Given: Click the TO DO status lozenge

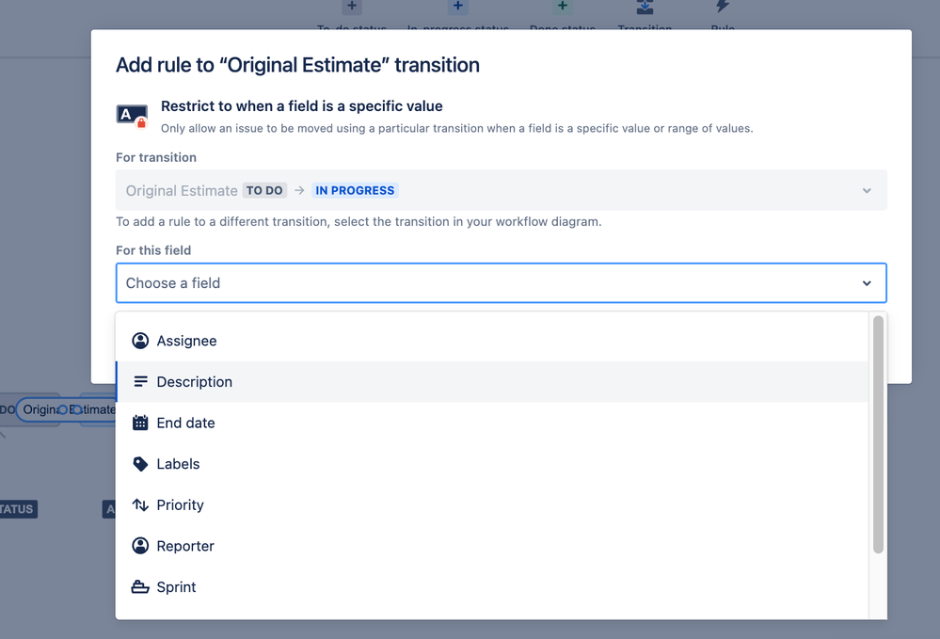Looking at the screenshot, I should click(x=264, y=191).
